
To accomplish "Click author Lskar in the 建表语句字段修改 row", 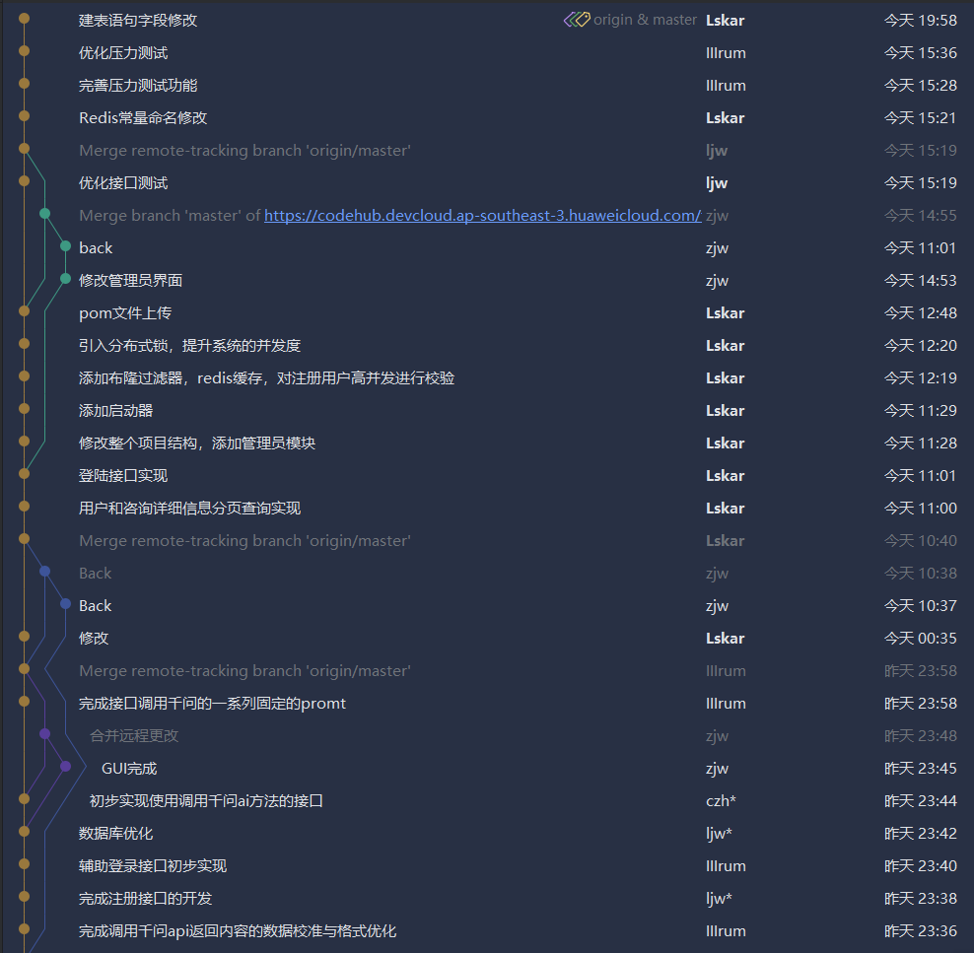I will [725, 21].
